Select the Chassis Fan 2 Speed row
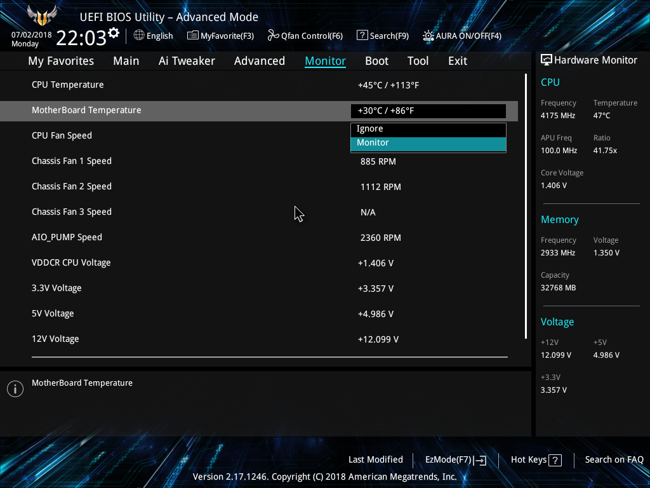The height and width of the screenshot is (488, 650). [259, 186]
